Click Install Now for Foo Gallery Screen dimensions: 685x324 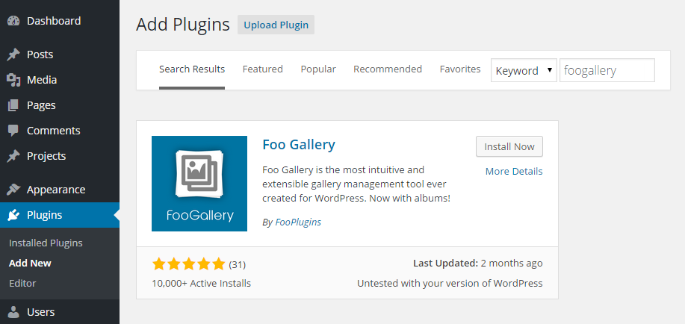pyautogui.click(x=509, y=146)
